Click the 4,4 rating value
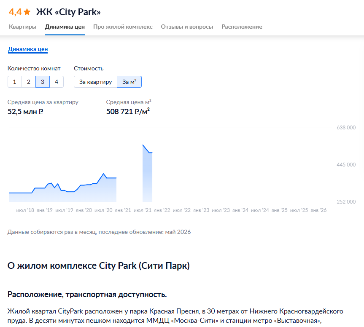The image size is (364, 327). pyautogui.click(x=15, y=12)
